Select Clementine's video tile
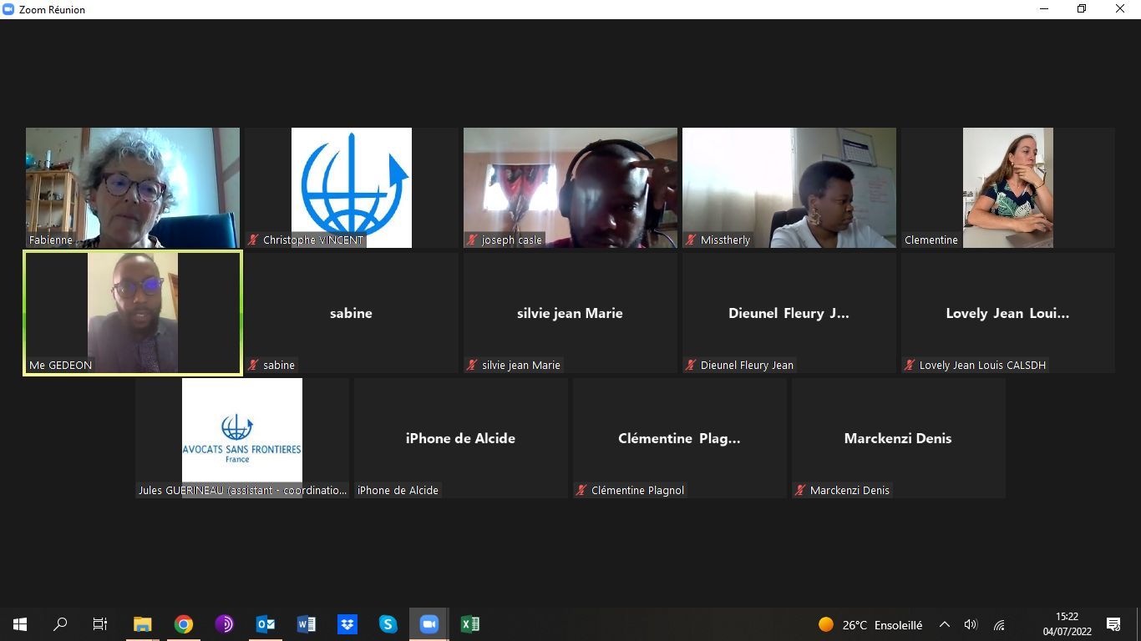The height and width of the screenshot is (641, 1141). point(1008,188)
